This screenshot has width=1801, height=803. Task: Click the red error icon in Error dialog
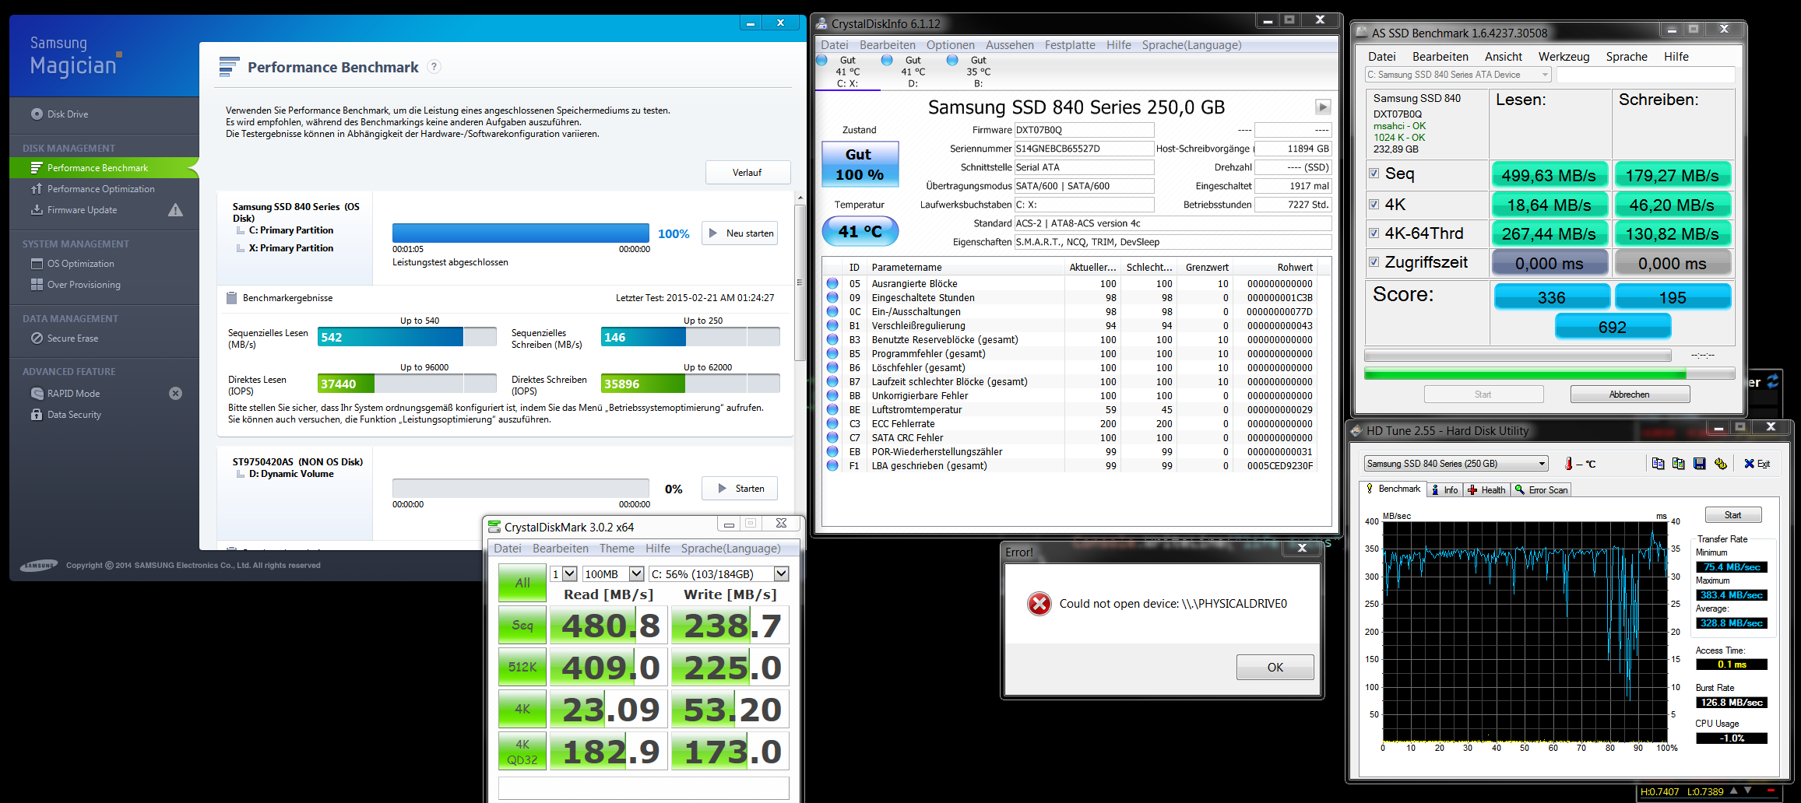1039,604
